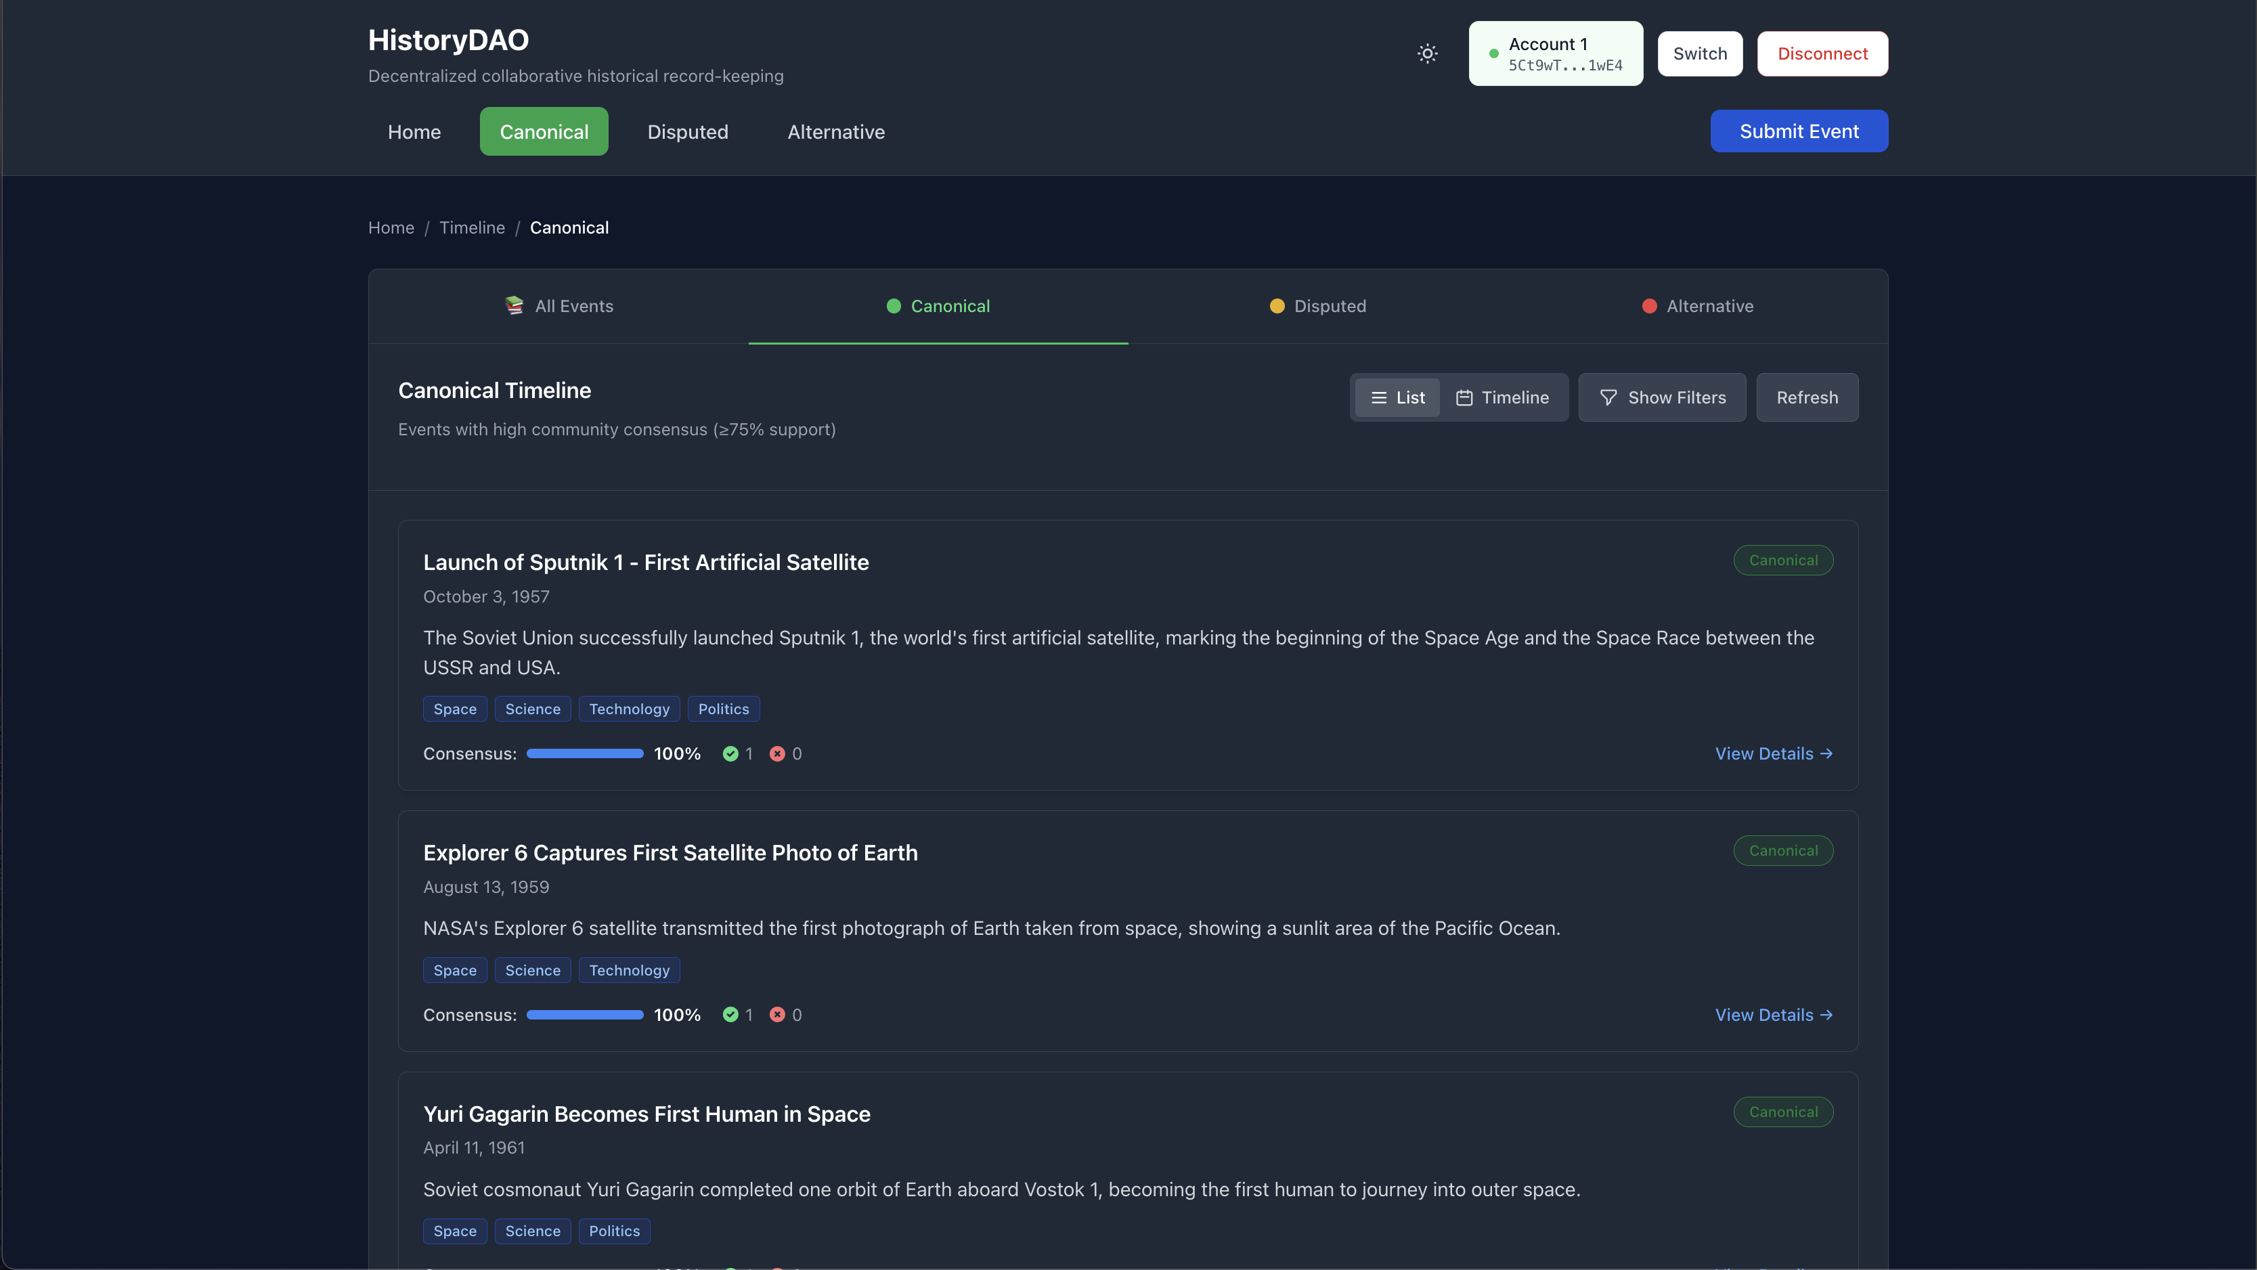2257x1270 pixels.
Task: Open the Account 1 wallet selector
Action: [1555, 53]
